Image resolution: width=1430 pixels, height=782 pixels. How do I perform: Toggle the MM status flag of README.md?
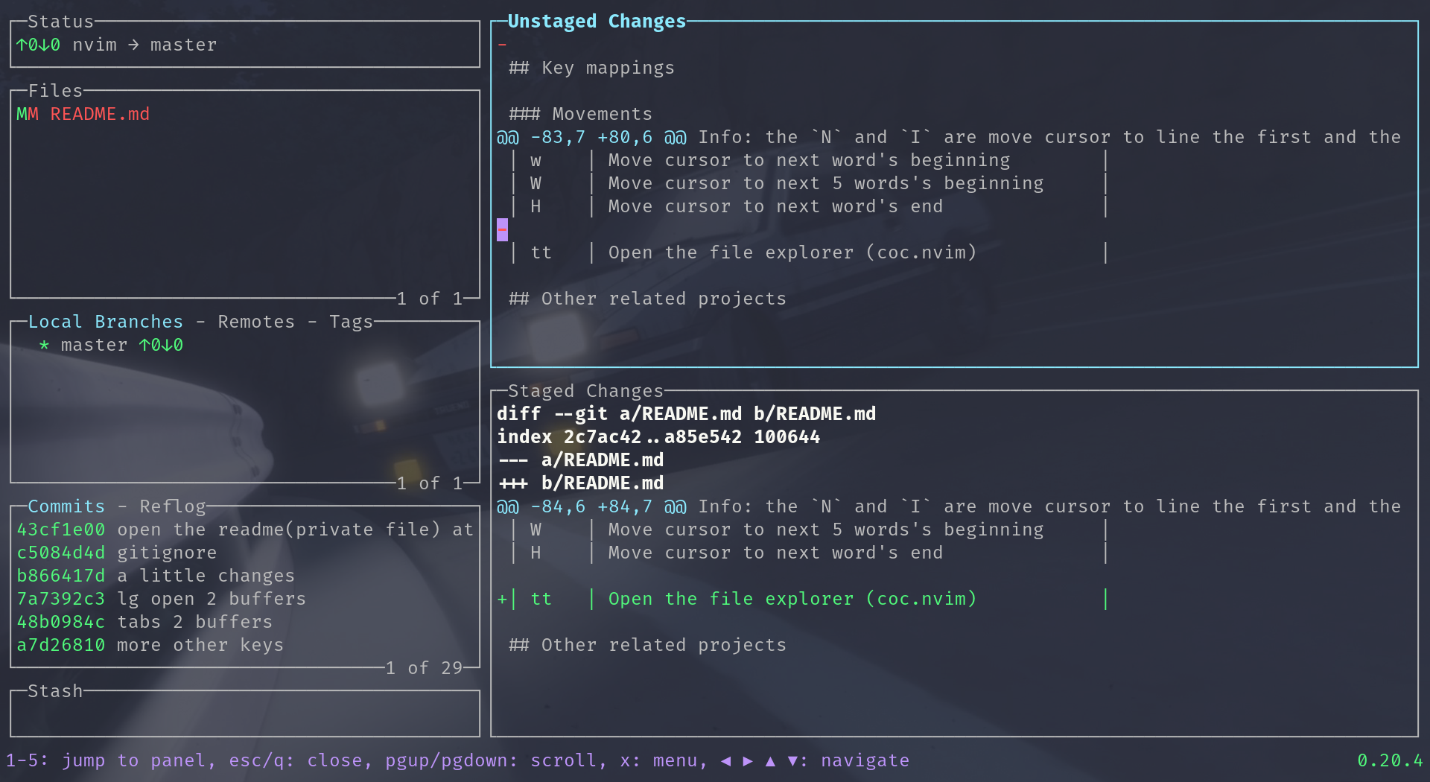28,114
